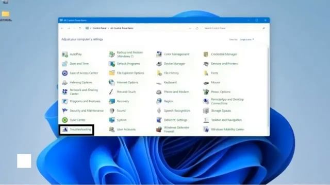Click the Sound label text
Image resolution: width=330 pixels, height=185 pixels.
coord(121,110)
